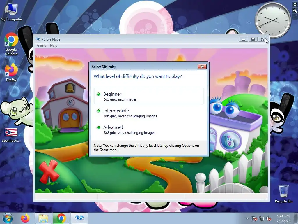Image resolution: width=298 pixels, height=224 pixels.
Task: Show hidden system tray icons
Action: click(x=247, y=218)
